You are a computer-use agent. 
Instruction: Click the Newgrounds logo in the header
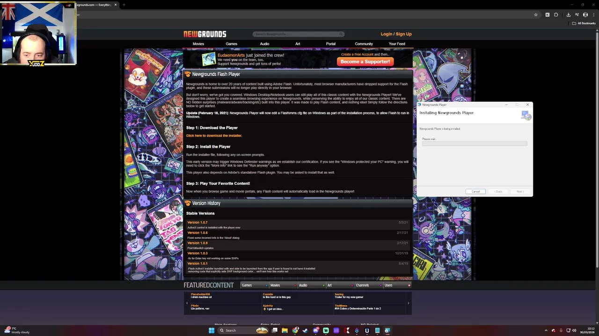205,34
